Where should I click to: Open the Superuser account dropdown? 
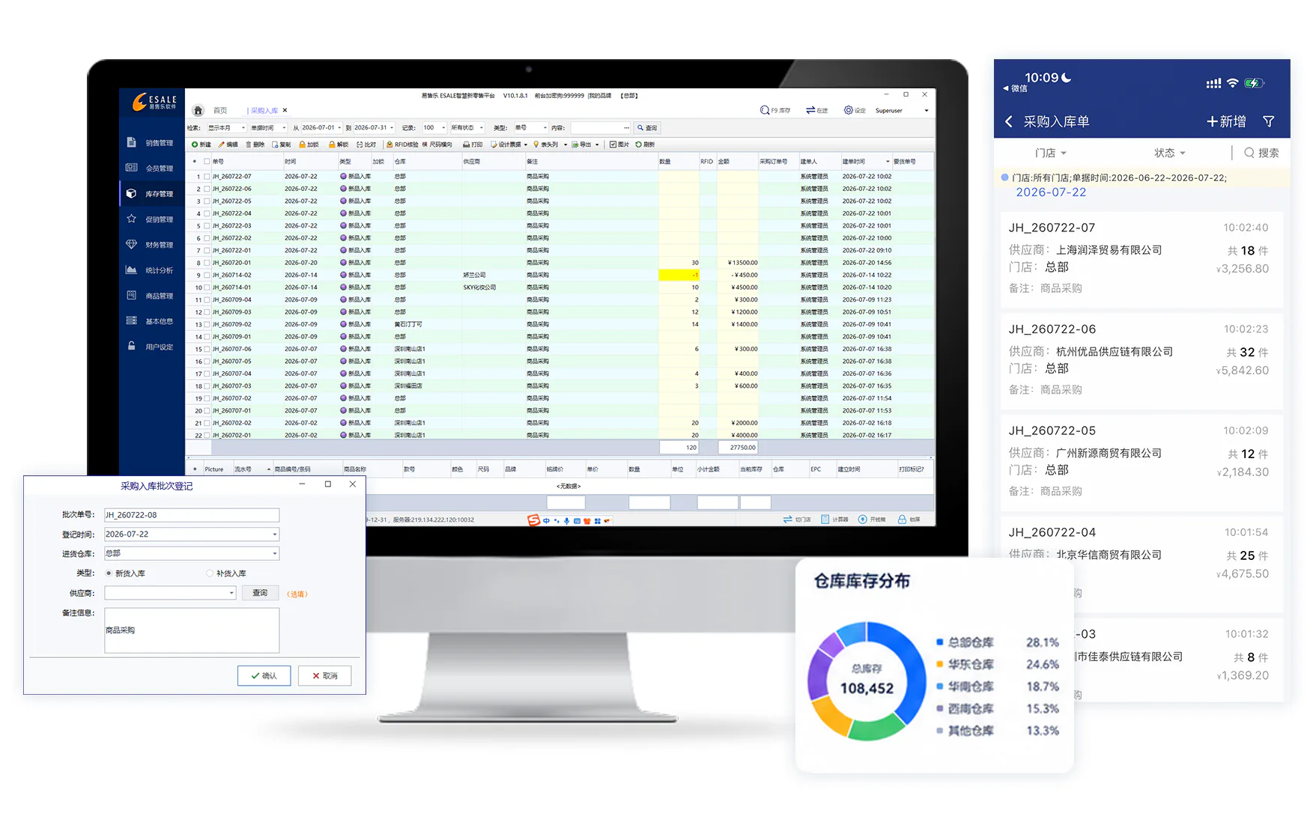point(902,111)
